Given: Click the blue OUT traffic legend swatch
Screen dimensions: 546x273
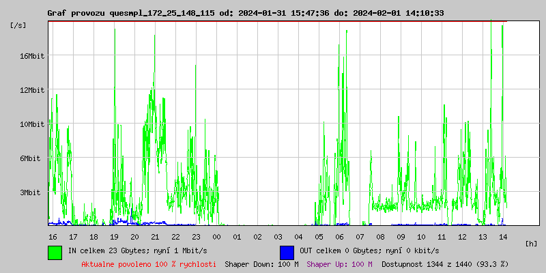Looking at the screenshot, I should tap(287, 252).
